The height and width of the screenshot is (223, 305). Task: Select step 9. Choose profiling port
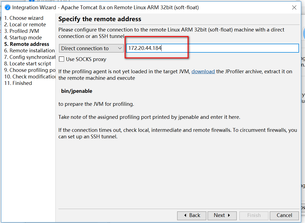click(x=30, y=70)
